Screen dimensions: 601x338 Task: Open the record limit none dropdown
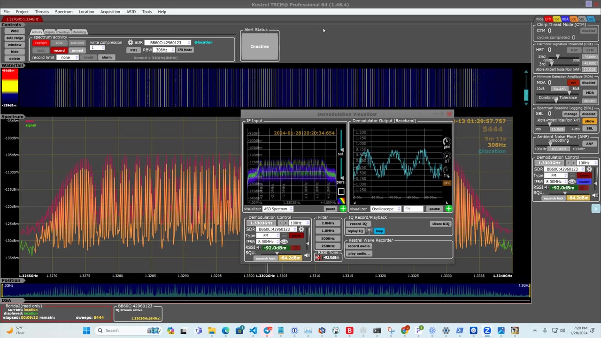(x=68, y=57)
